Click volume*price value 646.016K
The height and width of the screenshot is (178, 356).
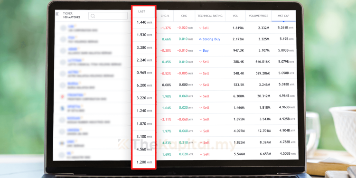click(262, 62)
